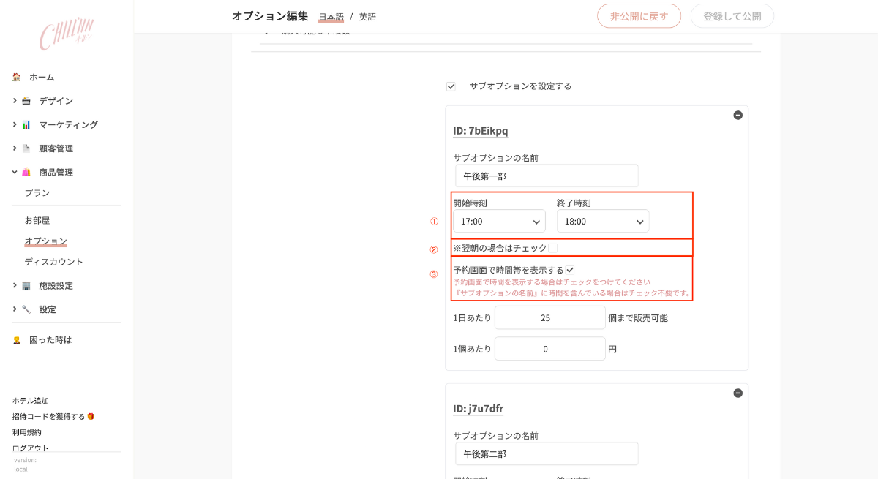This screenshot has width=878, height=479.
Task: Click the デザイン sidebar icon
Action: [x=26, y=101]
